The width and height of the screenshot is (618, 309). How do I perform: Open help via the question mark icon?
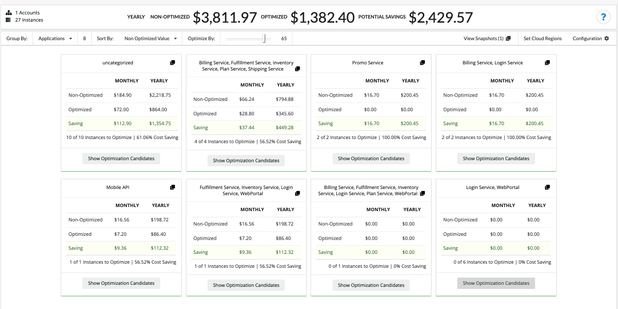[x=603, y=16]
